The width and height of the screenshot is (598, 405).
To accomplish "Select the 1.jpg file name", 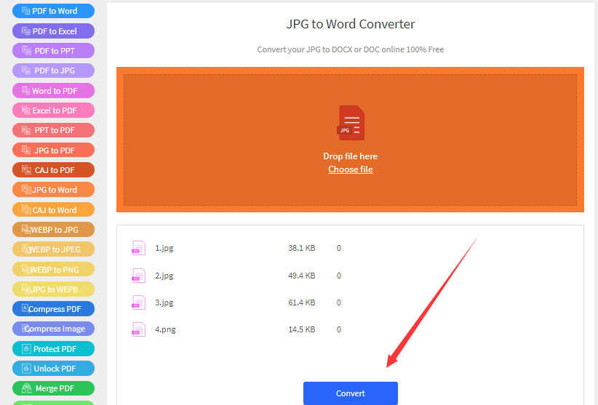I will click(x=164, y=248).
